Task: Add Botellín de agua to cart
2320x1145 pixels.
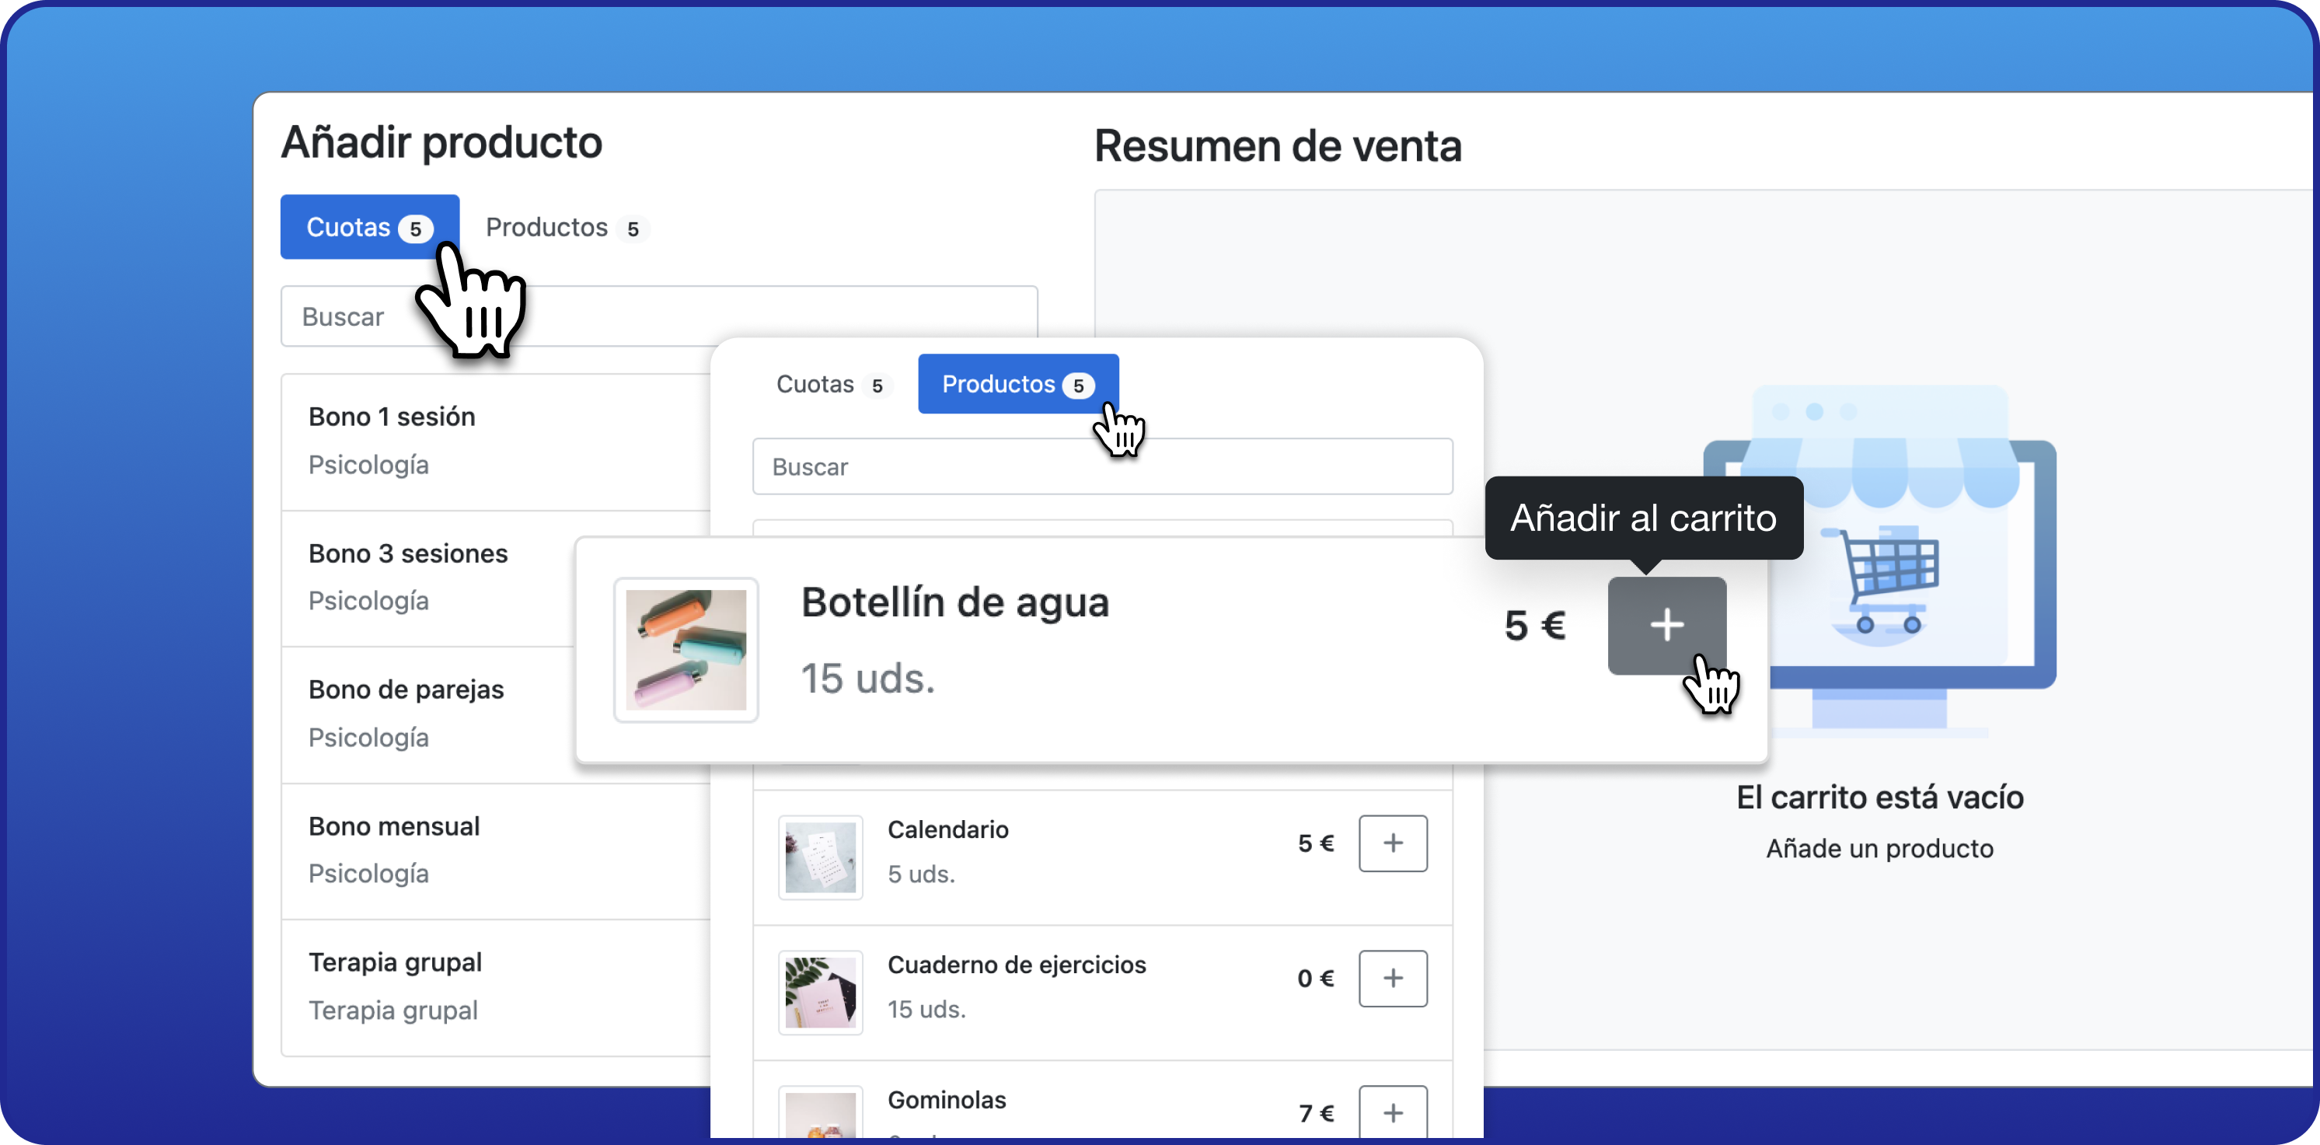Action: tap(1666, 625)
